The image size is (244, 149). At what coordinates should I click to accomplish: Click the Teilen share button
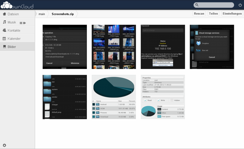213,14
